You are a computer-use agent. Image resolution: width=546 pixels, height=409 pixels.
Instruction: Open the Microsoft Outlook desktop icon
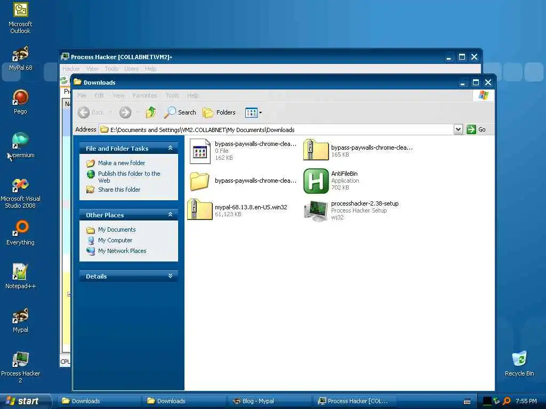[x=20, y=18]
